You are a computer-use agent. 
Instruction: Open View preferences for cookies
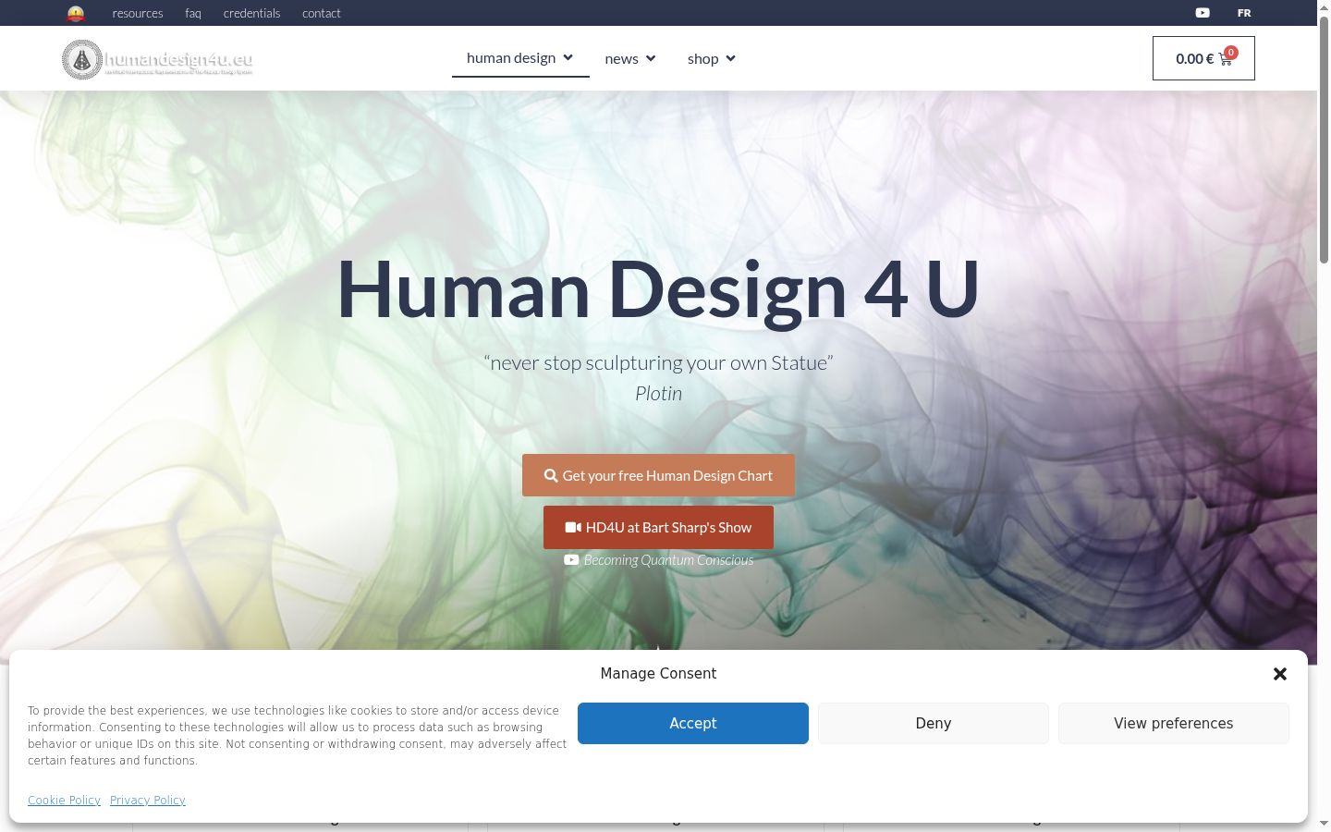click(x=1174, y=723)
